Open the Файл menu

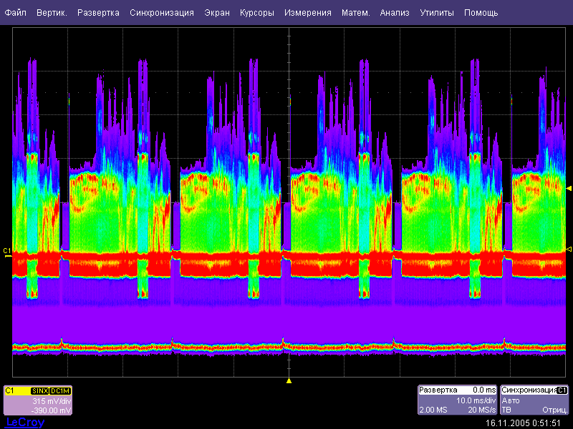(x=16, y=13)
